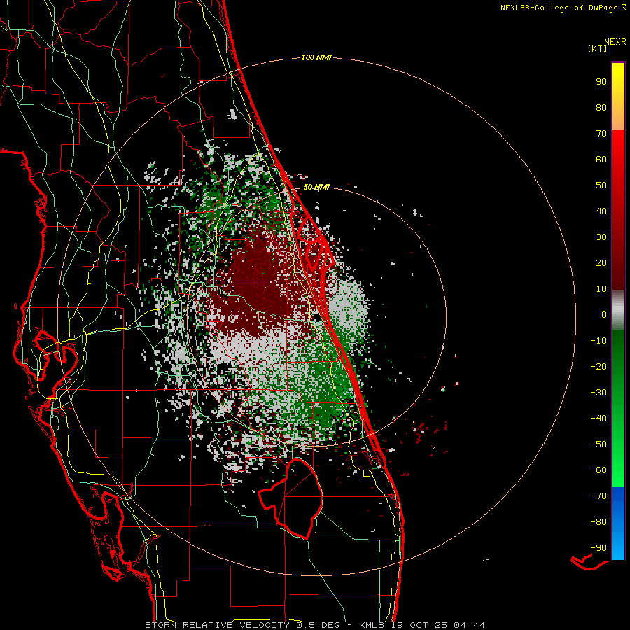Click the -50 value on the velocity scale
Viewport: 630px width, 630px height.
pos(598,444)
